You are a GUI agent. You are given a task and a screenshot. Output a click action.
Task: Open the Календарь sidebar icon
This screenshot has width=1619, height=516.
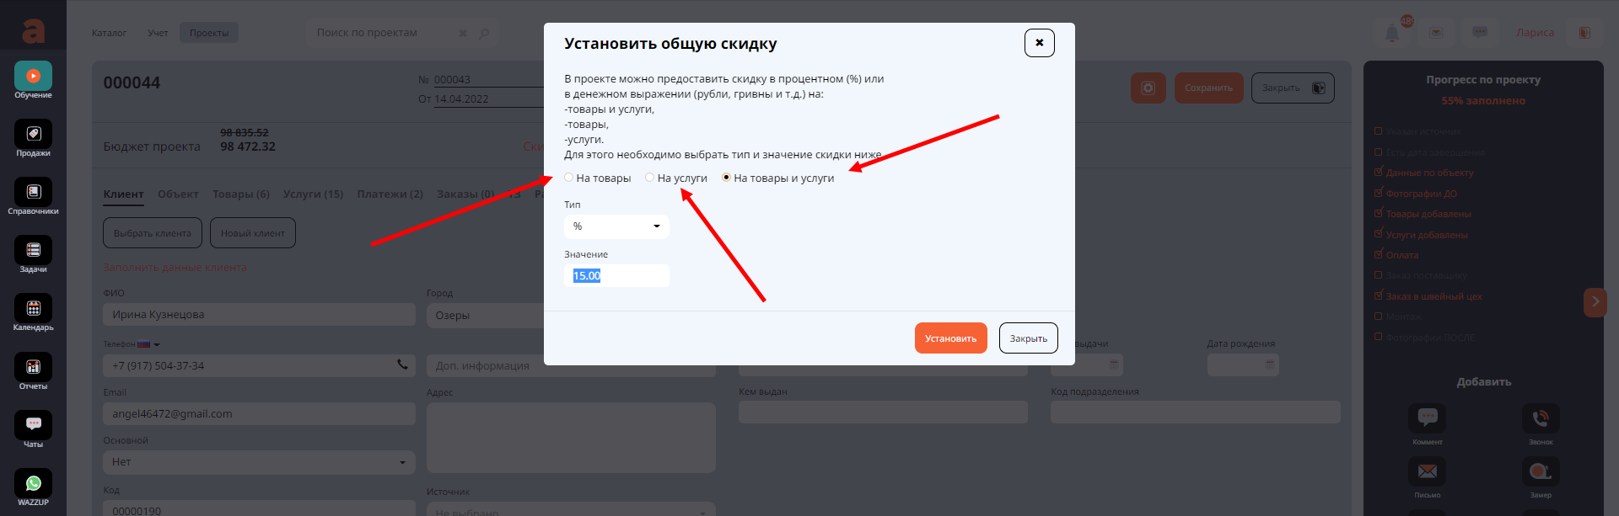[33, 309]
